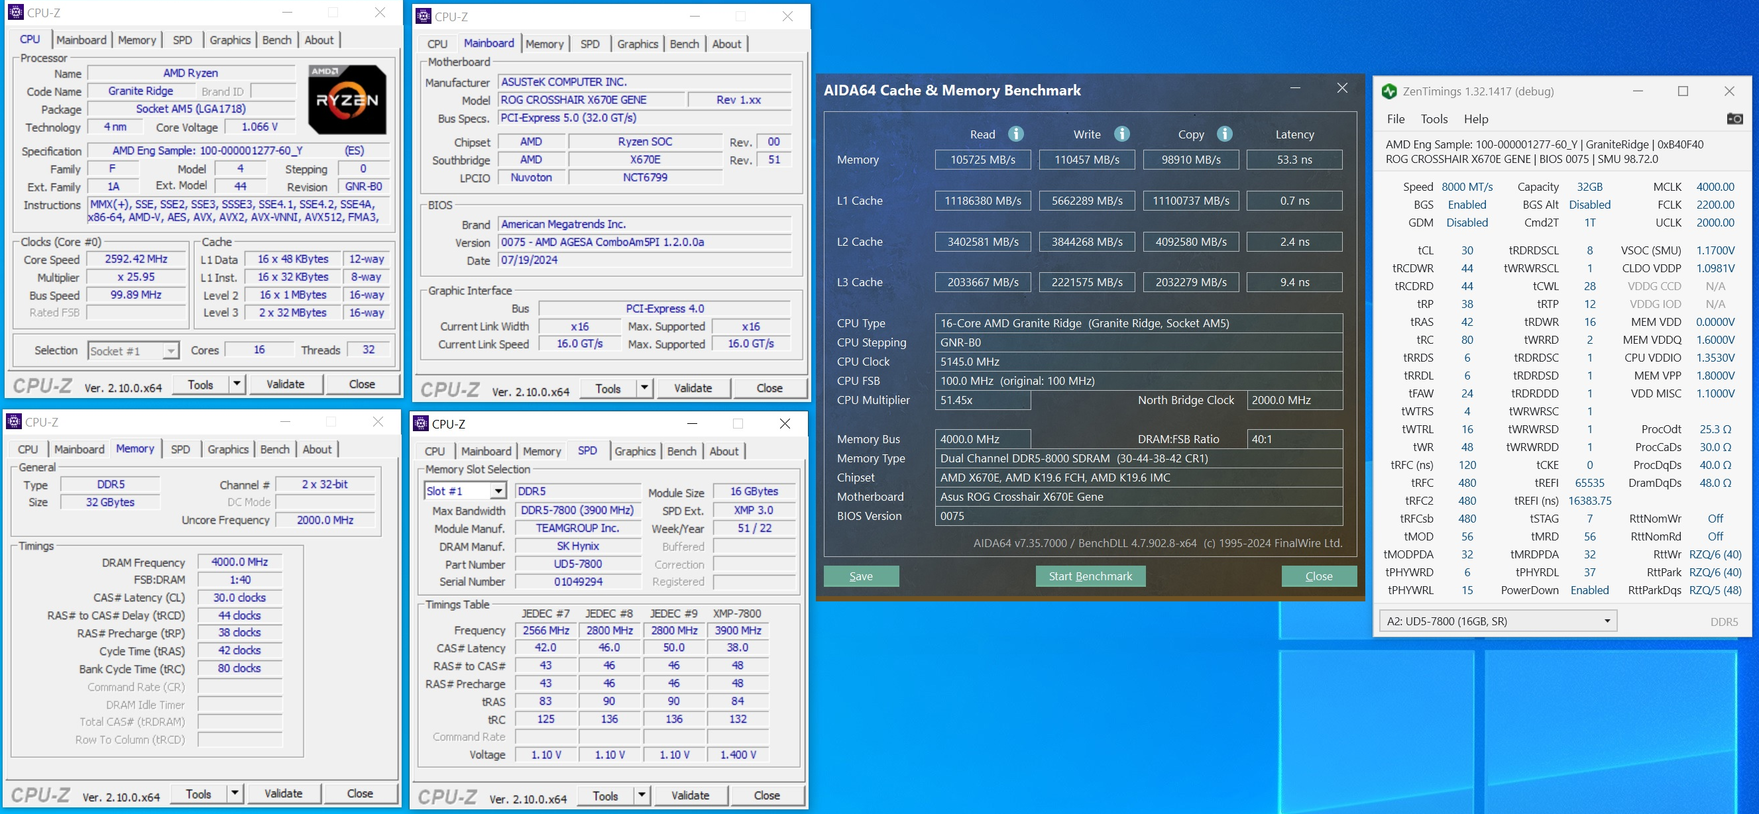Close the AIDA64 window with the X icon
The height and width of the screenshot is (814, 1759).
coord(1341,88)
